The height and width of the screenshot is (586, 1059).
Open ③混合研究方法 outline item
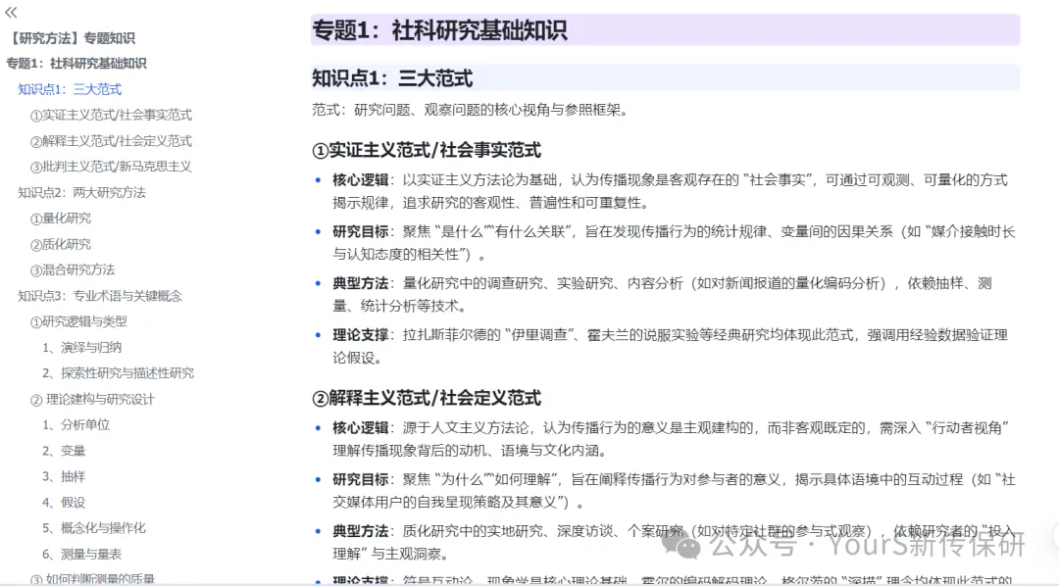pyautogui.click(x=73, y=269)
